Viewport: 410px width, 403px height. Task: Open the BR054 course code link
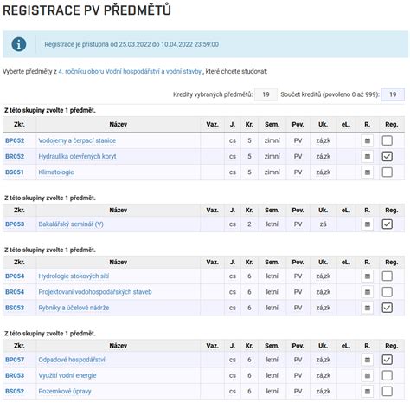tap(15, 292)
